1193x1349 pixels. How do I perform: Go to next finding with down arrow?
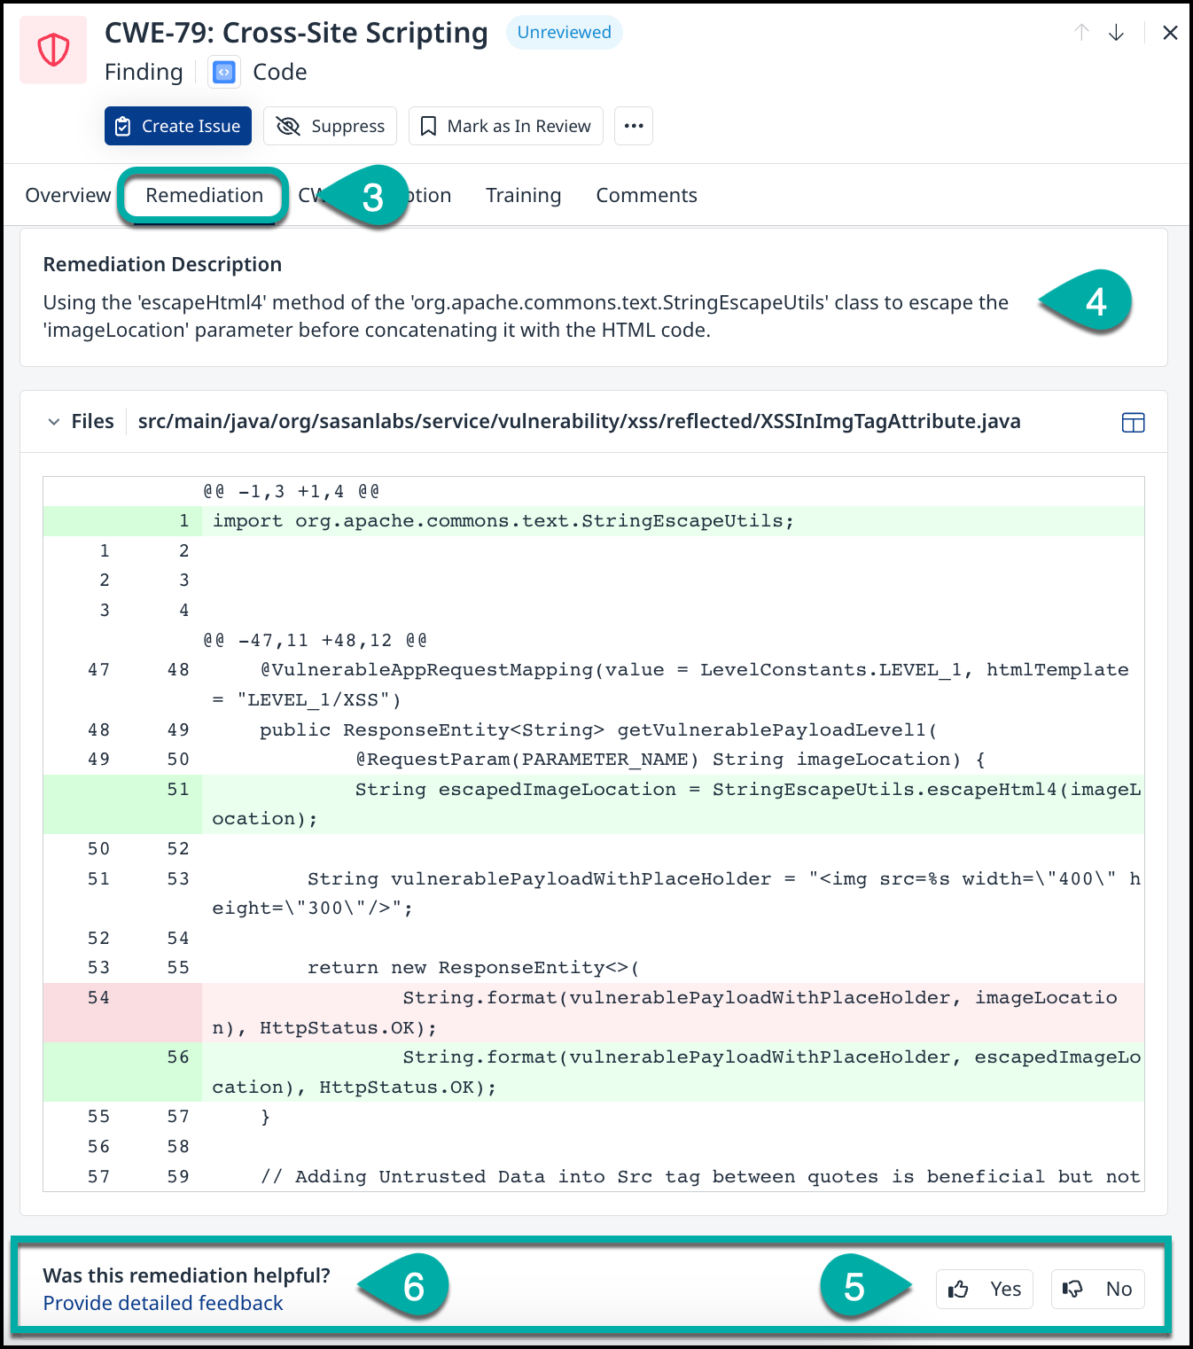[1116, 33]
